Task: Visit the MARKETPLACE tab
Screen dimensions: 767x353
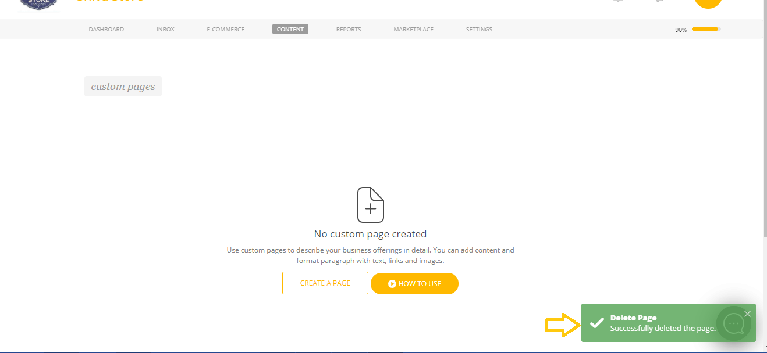Action: pos(413,29)
